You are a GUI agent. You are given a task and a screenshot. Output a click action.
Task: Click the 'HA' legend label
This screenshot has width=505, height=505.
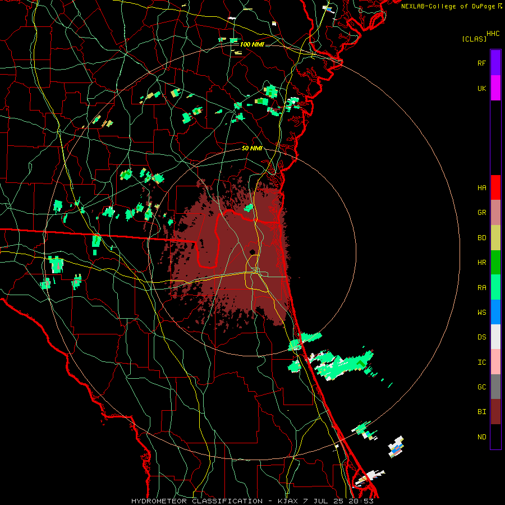coord(481,187)
